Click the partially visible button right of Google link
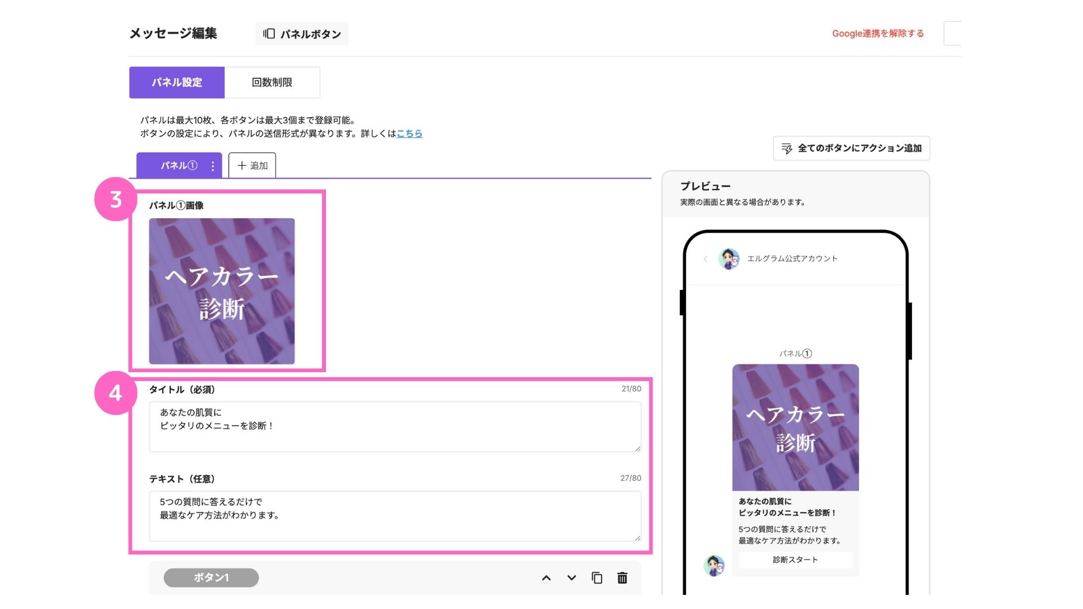Screen dimensions: 1083x609 click(x=953, y=33)
